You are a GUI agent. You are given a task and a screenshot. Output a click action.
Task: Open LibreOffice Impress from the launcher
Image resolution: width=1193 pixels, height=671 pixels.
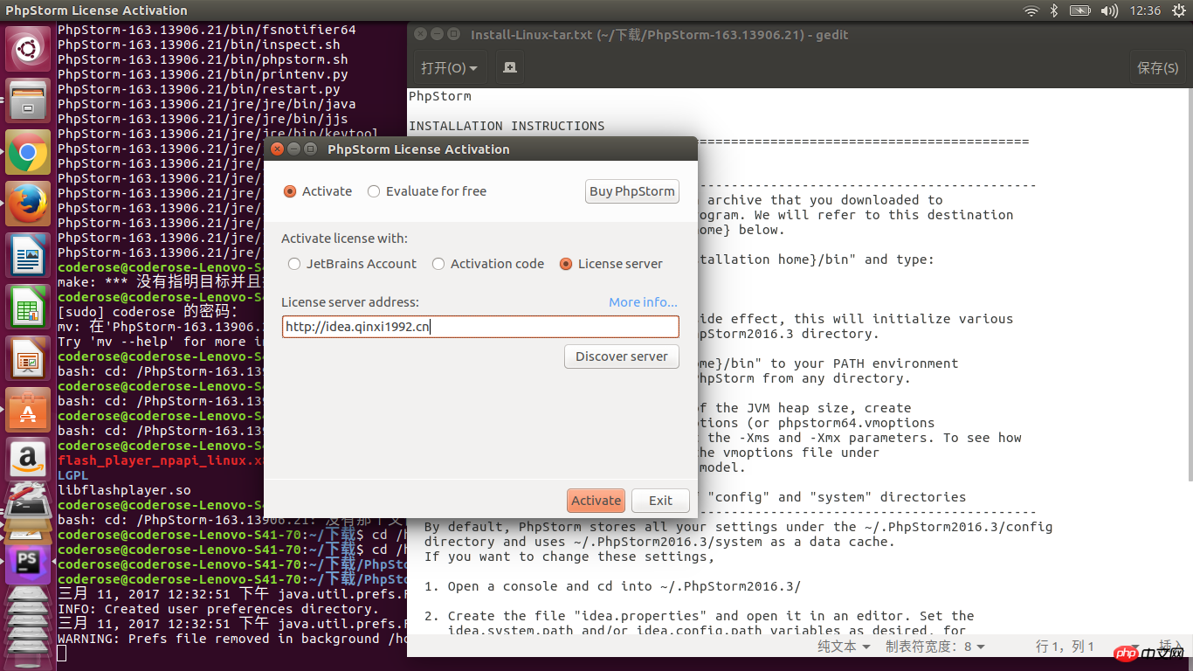[x=28, y=359]
